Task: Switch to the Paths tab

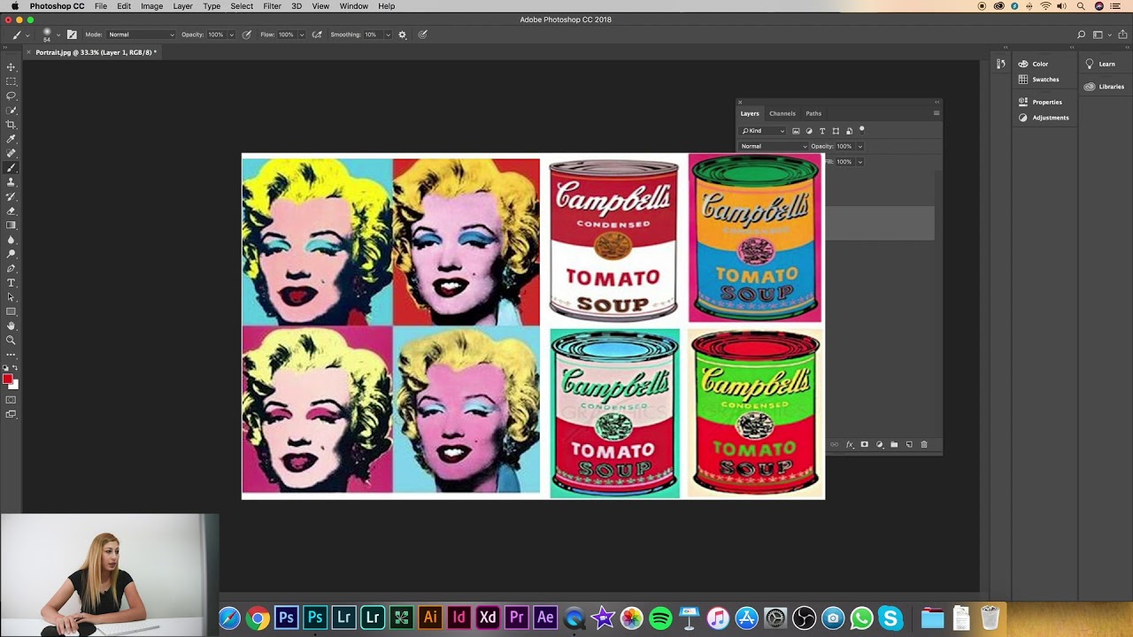Action: [x=813, y=113]
